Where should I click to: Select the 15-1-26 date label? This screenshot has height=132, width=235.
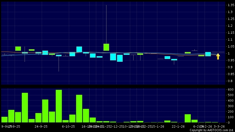[x=158, y=126]
